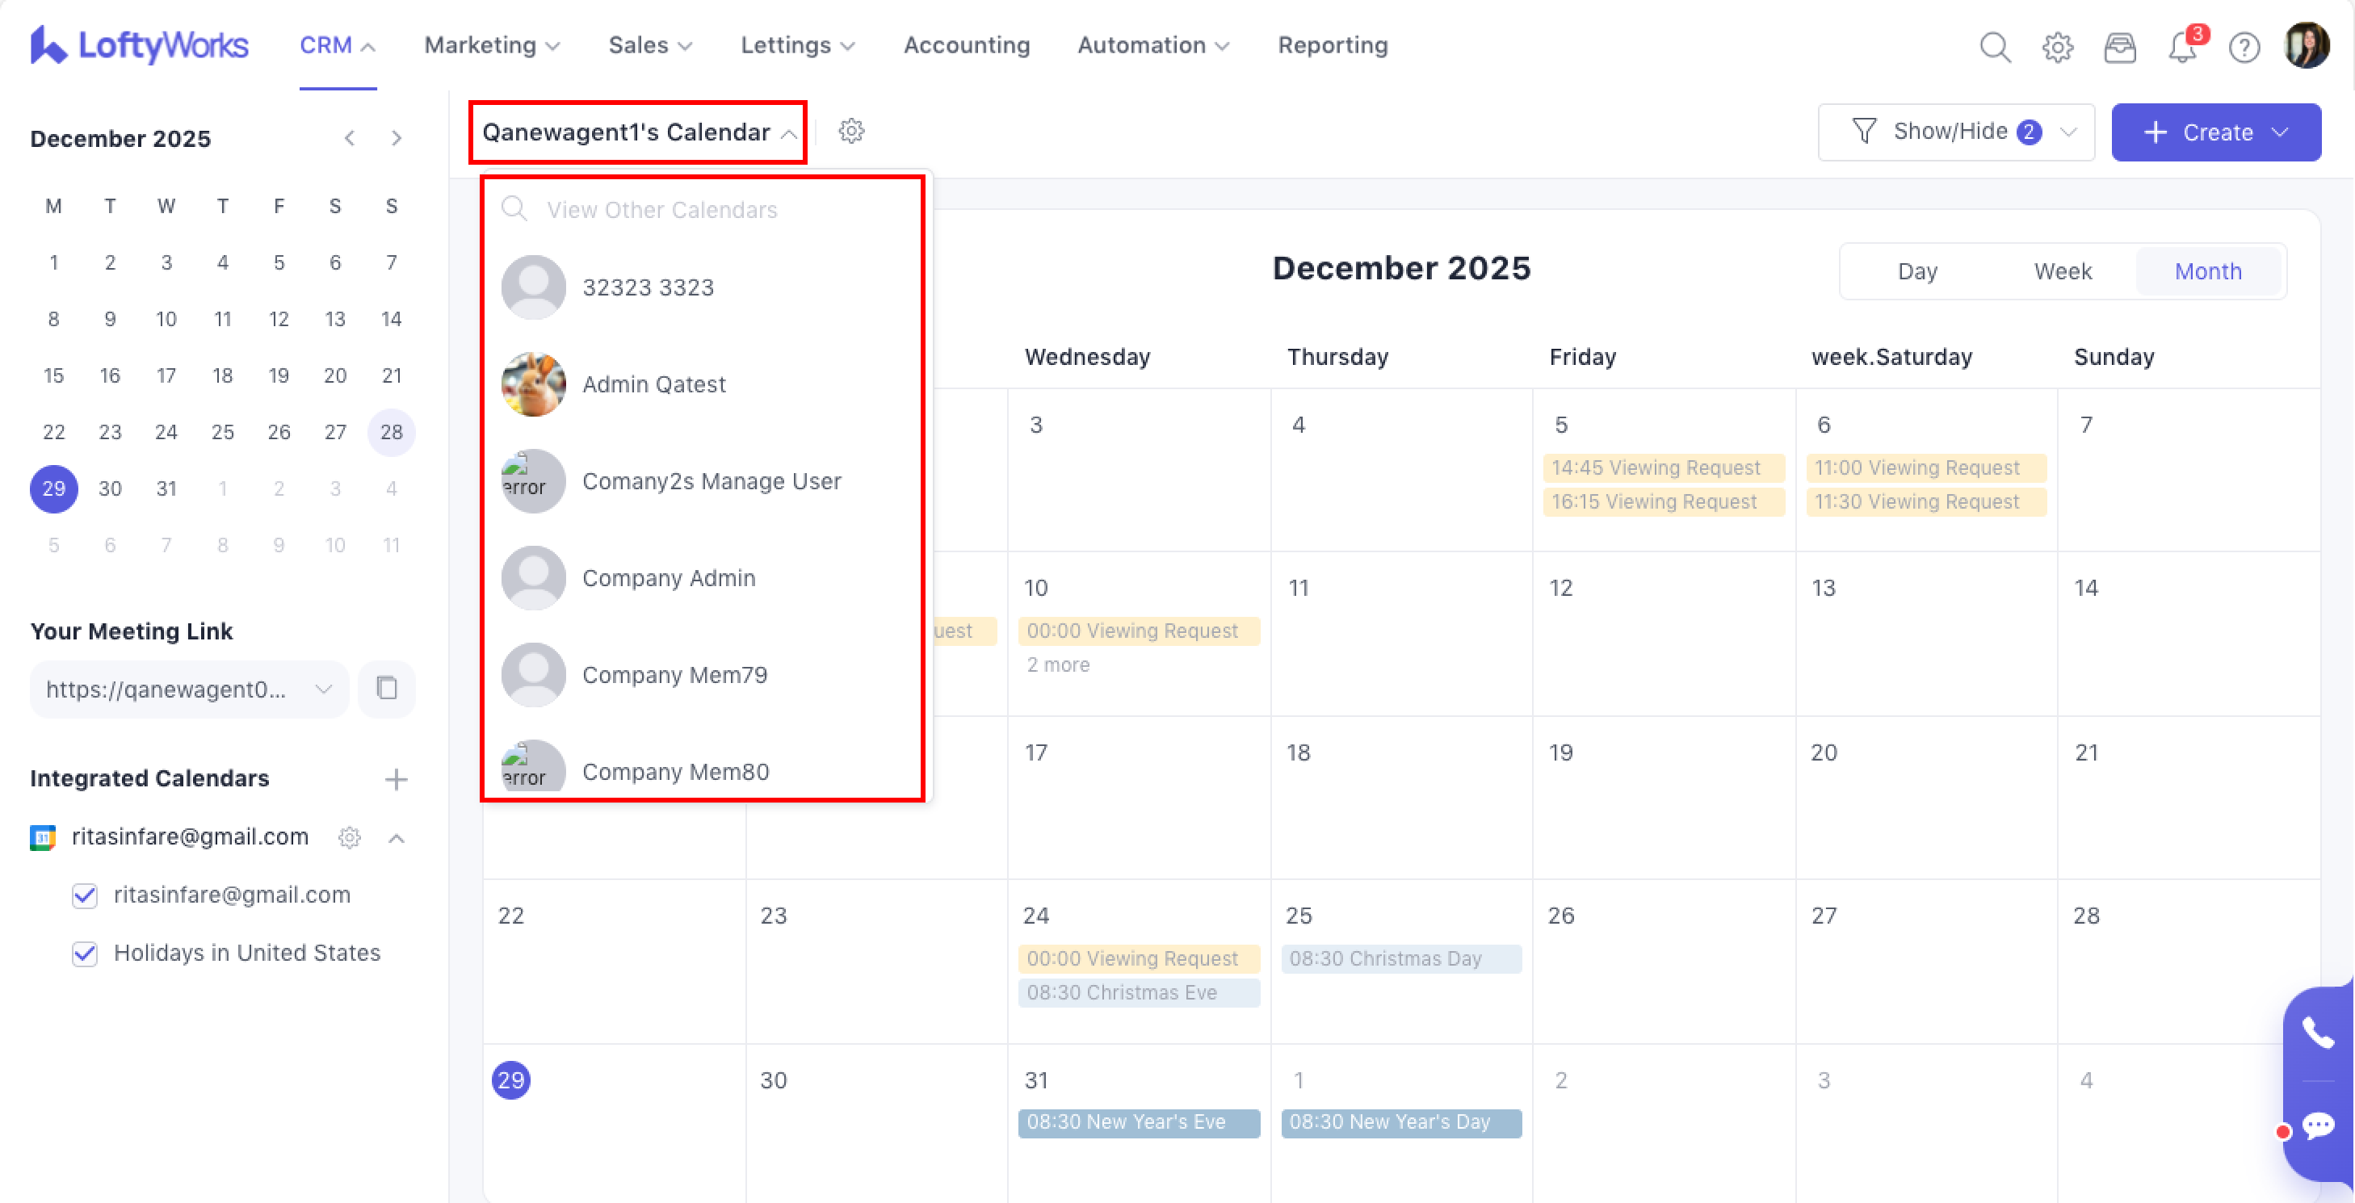2355x1203 pixels.
Task: Go to the Reporting tab
Action: click(1332, 46)
